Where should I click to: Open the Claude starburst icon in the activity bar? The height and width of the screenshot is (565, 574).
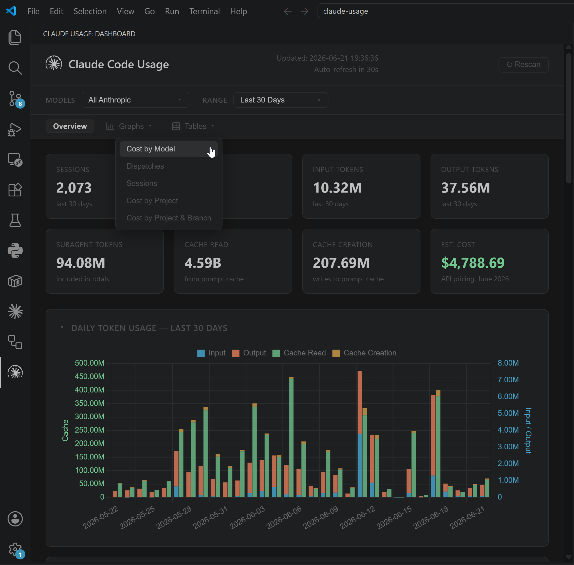tap(15, 312)
